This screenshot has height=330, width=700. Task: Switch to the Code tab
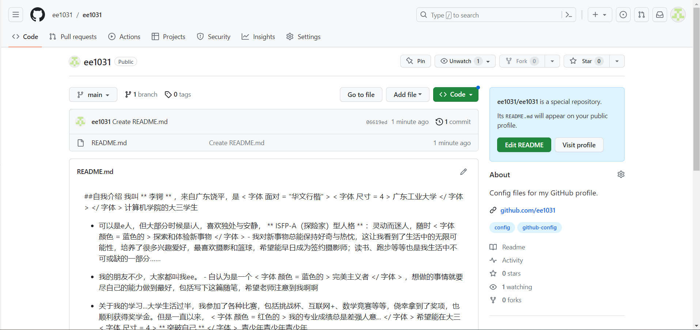pos(25,36)
